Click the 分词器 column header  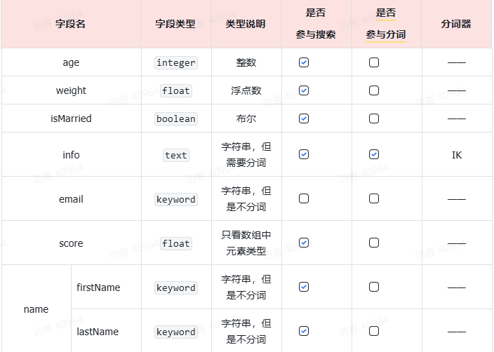456,24
